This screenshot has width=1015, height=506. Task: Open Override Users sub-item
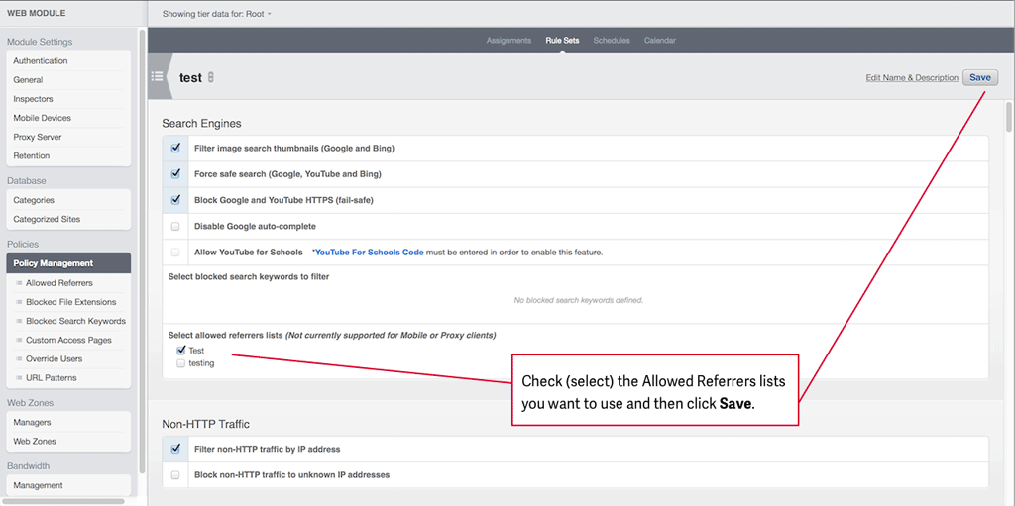tap(55, 359)
